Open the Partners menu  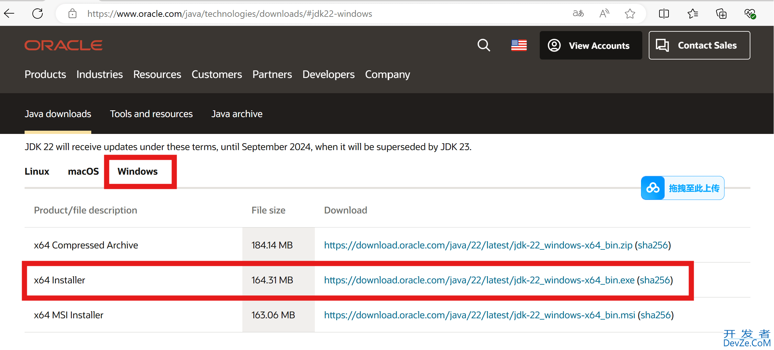point(272,74)
